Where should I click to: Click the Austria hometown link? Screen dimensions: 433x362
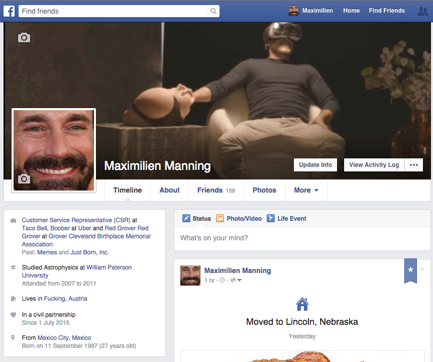pos(65,299)
